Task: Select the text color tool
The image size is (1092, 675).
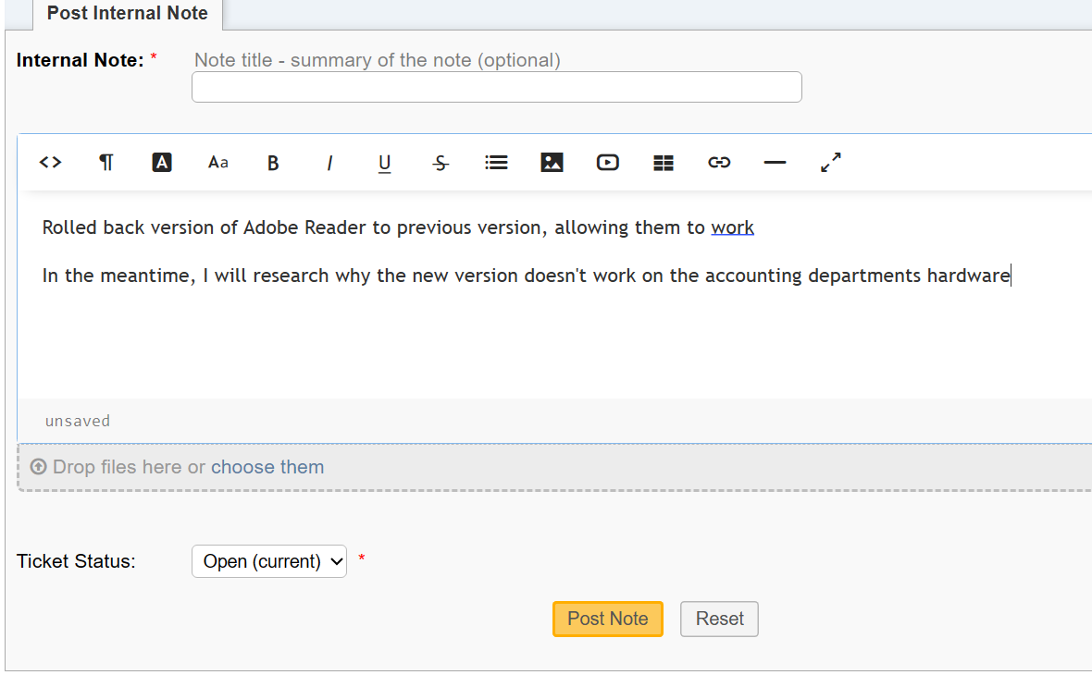Action: [162, 162]
